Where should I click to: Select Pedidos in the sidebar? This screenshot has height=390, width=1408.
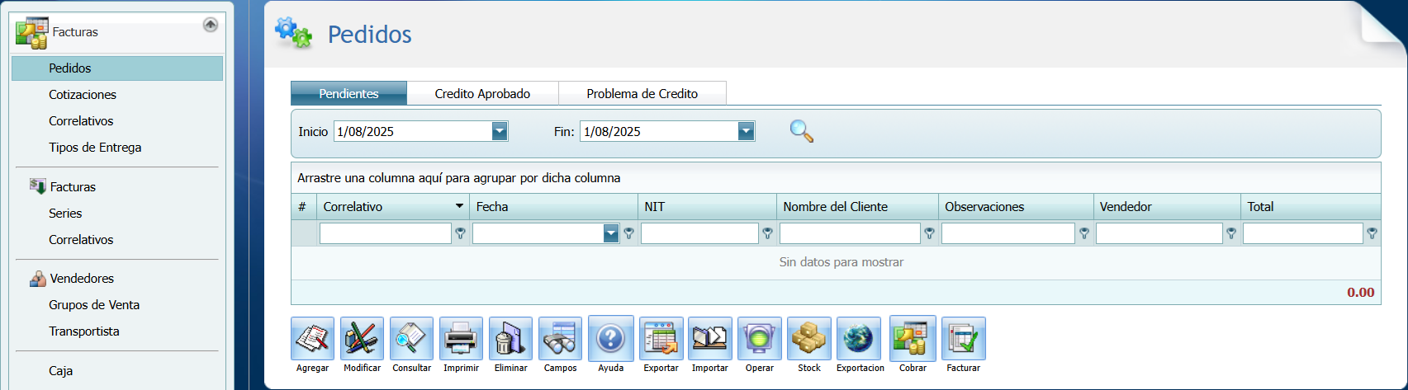117,68
